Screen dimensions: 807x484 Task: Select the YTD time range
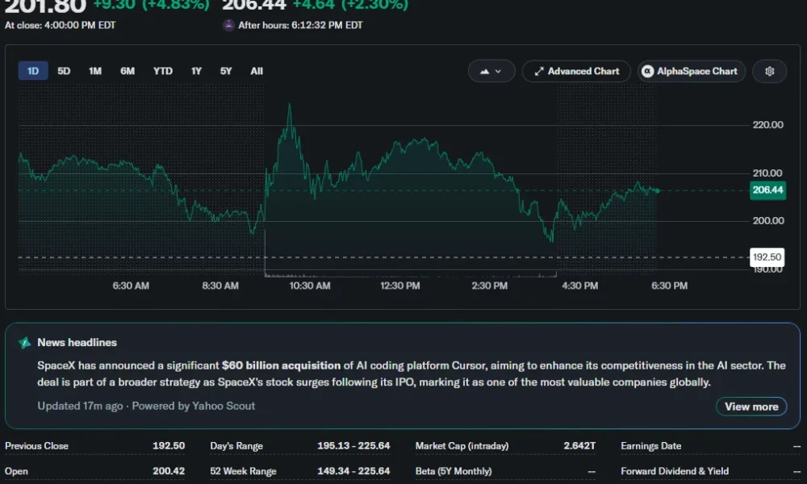tap(163, 71)
